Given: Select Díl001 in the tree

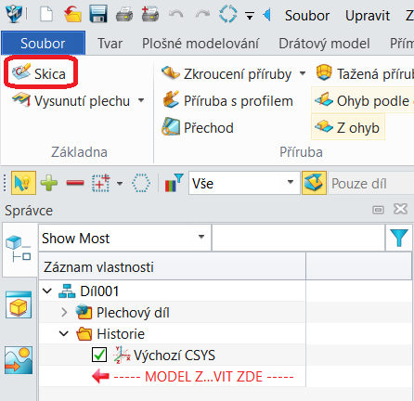Looking at the screenshot, I should point(99,291).
